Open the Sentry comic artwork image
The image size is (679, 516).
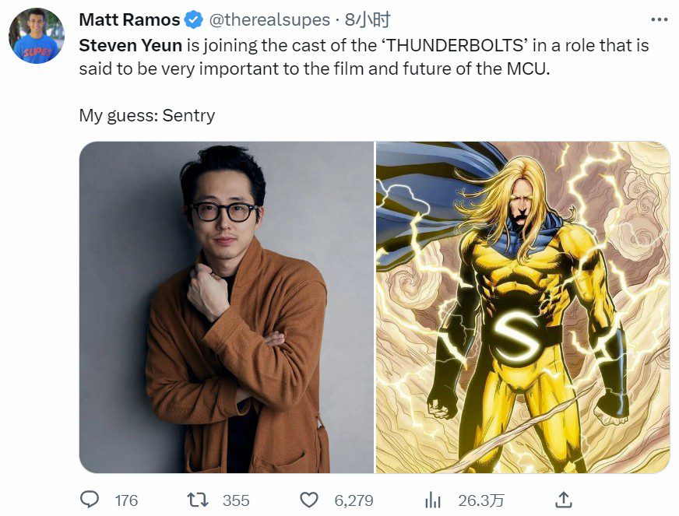(x=522, y=307)
